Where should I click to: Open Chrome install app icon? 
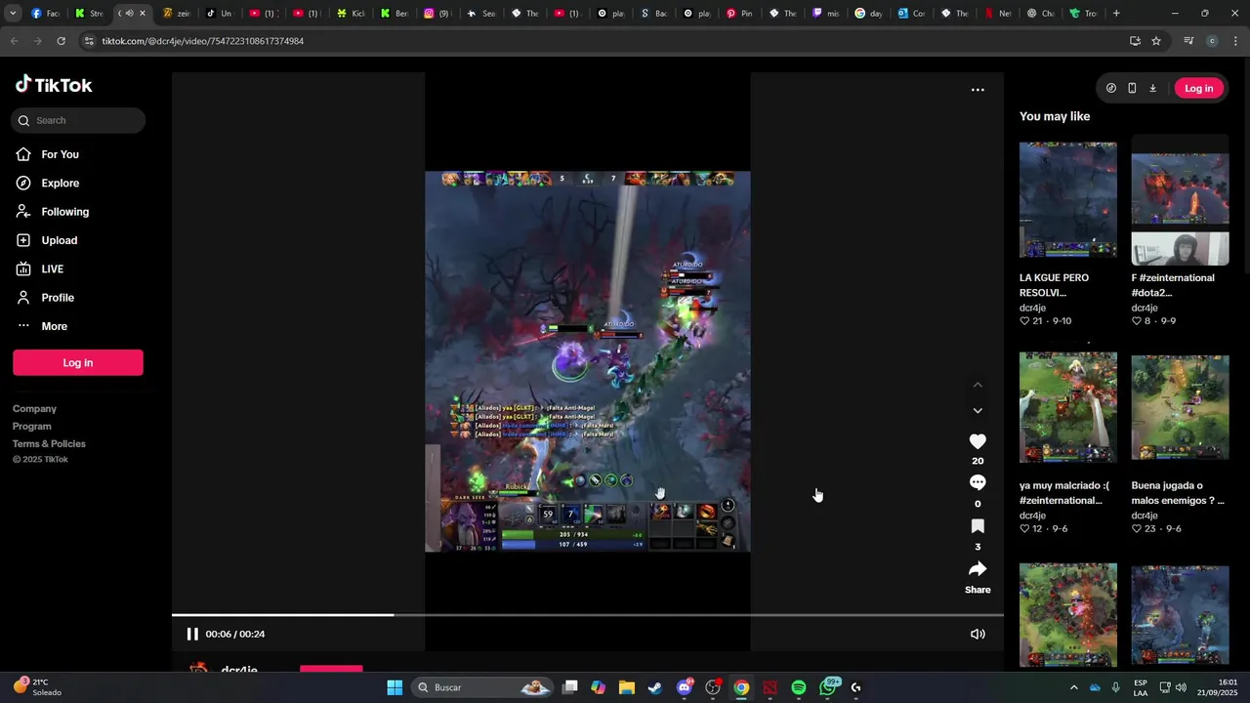click(1135, 41)
